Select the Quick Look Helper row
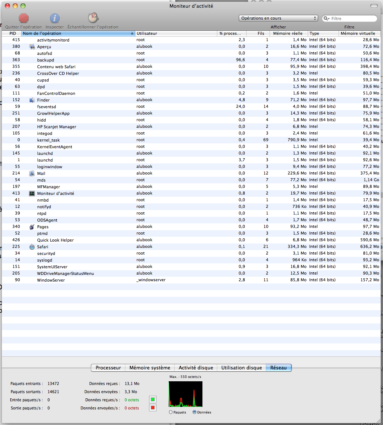Image resolution: width=383 pixels, height=425 pixels. click(191, 240)
